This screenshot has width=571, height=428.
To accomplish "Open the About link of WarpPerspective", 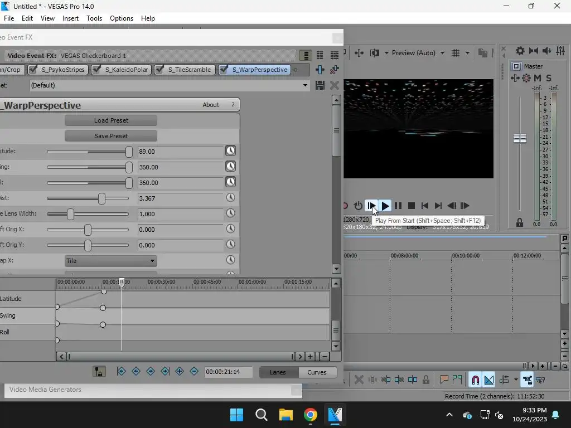I will pyautogui.click(x=210, y=105).
